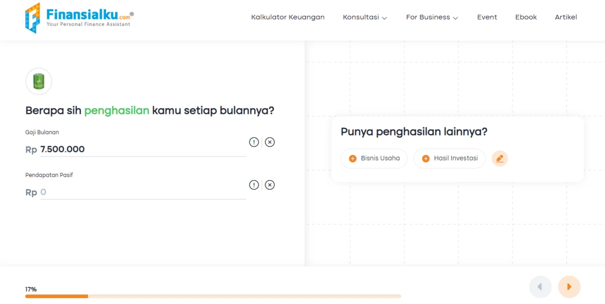The width and height of the screenshot is (605, 304).
Task: Click the question heading about penghasilan
Action: click(150, 111)
